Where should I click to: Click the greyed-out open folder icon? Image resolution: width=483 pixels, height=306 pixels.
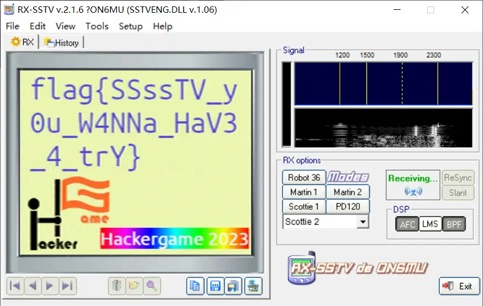(x=135, y=285)
